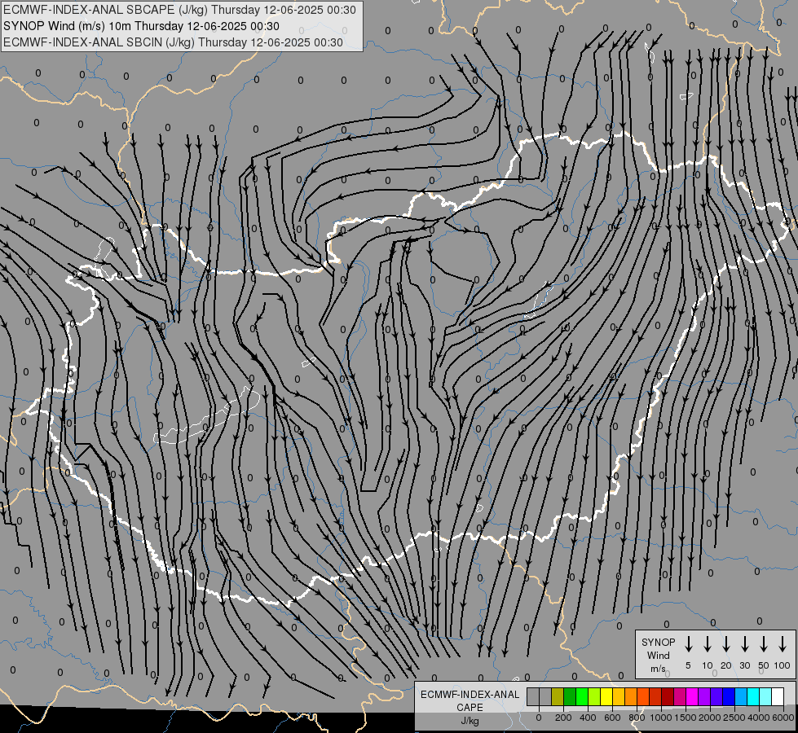Pick the bright magenta CAPE swatch
This screenshot has height=733, width=798.
[x=692, y=696]
